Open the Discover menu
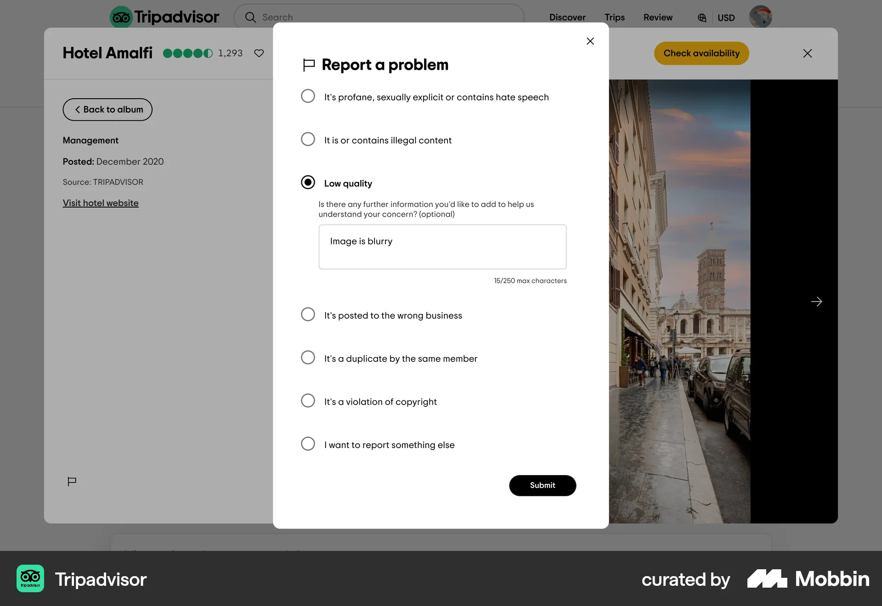882x606 pixels. click(x=567, y=17)
